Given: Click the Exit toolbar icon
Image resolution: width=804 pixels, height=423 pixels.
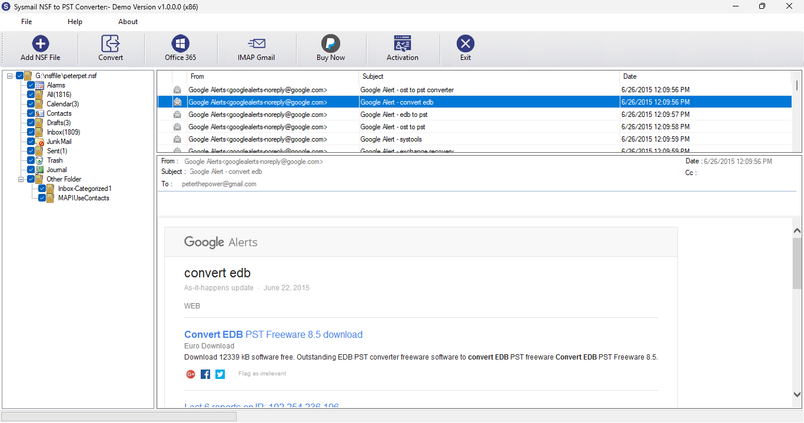Looking at the screenshot, I should [x=466, y=43].
